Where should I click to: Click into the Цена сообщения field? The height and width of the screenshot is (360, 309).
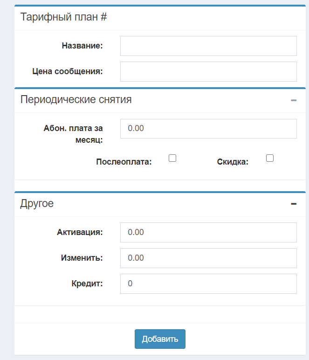click(x=208, y=71)
